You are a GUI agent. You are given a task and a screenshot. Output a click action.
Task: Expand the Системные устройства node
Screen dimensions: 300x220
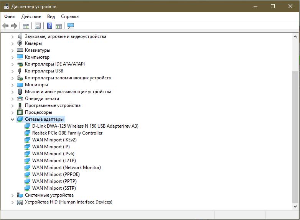pos(12,195)
